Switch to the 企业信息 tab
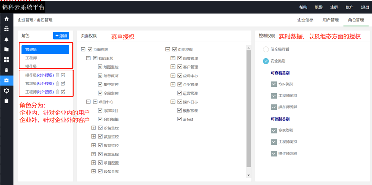 [x=305, y=20]
